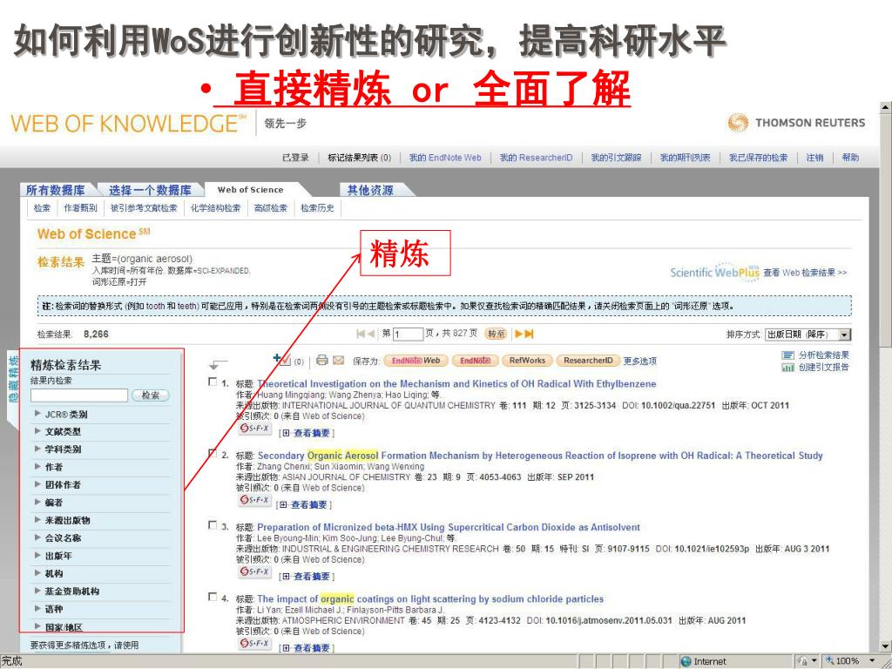Click SFX button under result 2

[x=254, y=499]
